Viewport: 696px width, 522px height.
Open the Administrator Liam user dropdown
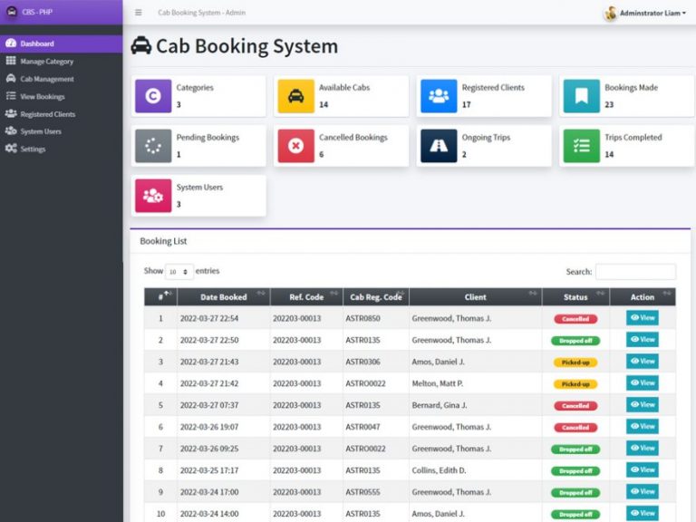[x=645, y=13]
